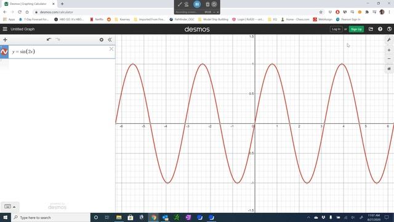Delete the current recording trash icon
Image resolution: width=394 pixels, height=222 pixels.
pos(207,4)
